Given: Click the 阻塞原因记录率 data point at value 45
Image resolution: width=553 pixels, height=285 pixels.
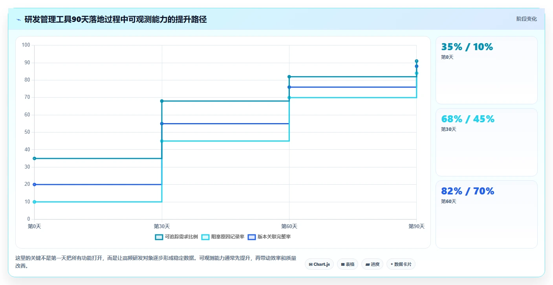Looking at the screenshot, I should [162, 141].
